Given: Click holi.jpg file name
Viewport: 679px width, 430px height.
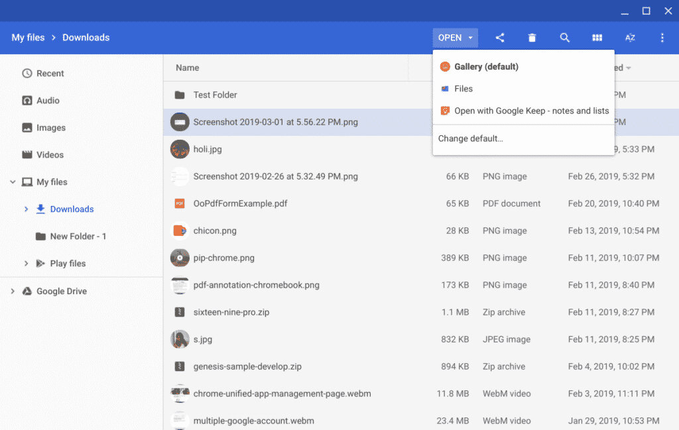Looking at the screenshot, I should 208,149.
